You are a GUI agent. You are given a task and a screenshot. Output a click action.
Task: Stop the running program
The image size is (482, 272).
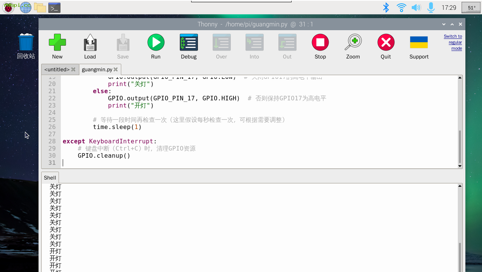[320, 43]
